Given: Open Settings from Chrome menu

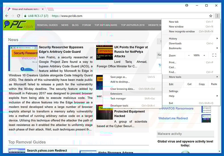Looking at the screenshot, I should [191, 91].
